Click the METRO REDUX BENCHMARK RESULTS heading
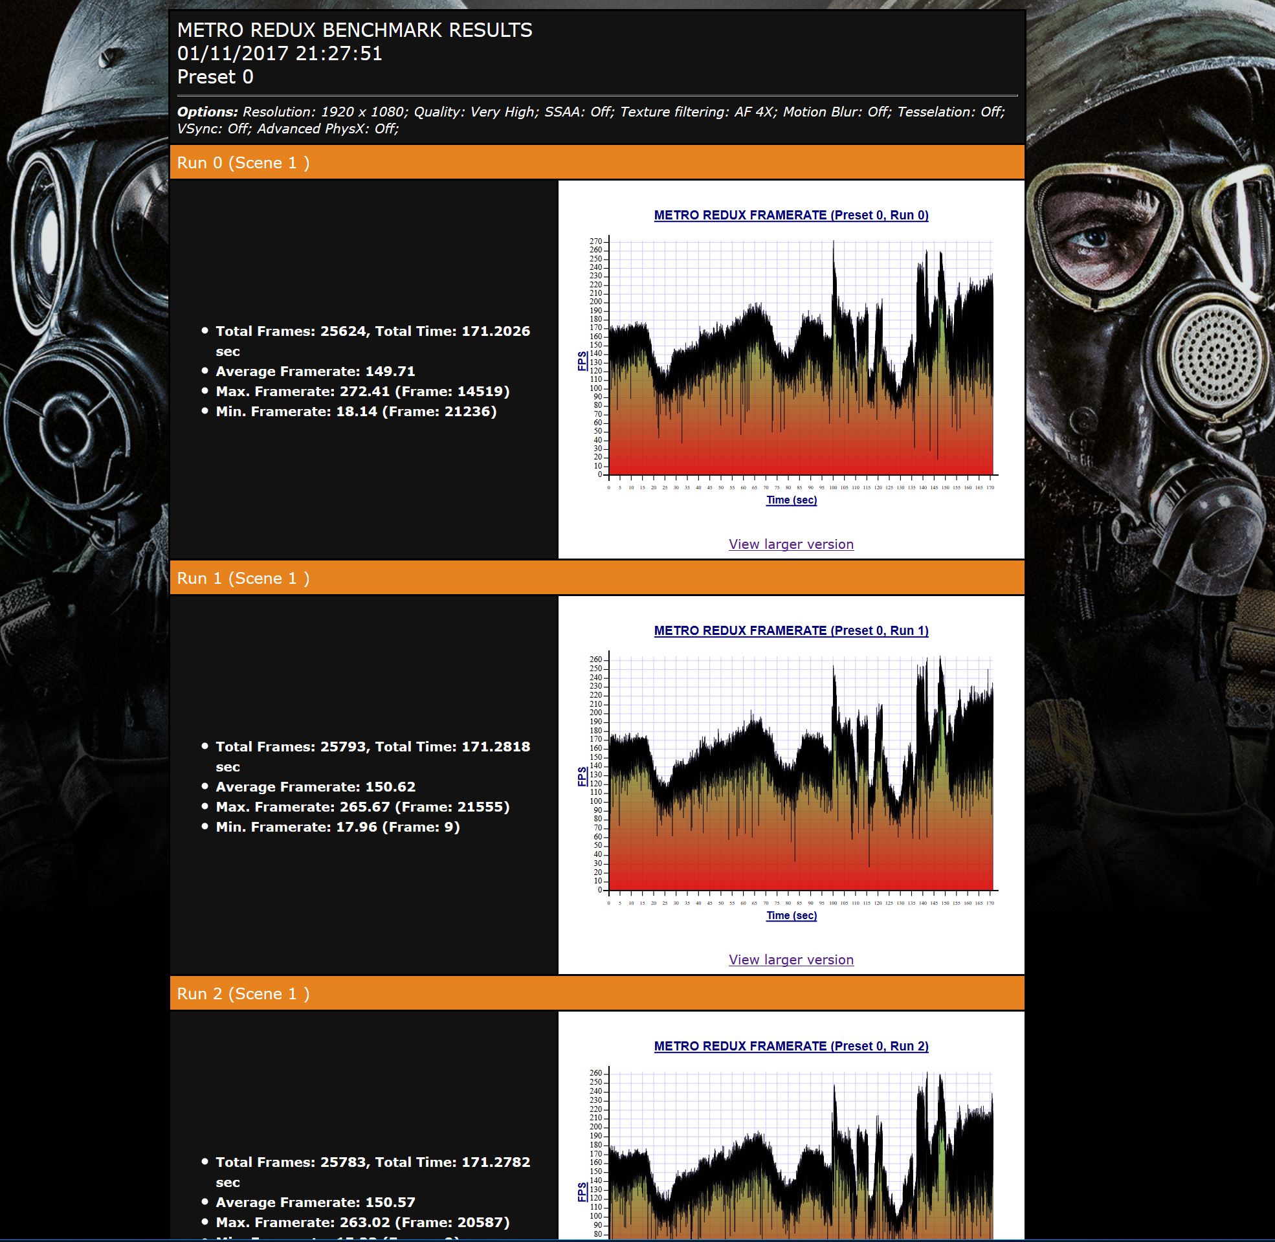The width and height of the screenshot is (1275, 1242). (354, 30)
